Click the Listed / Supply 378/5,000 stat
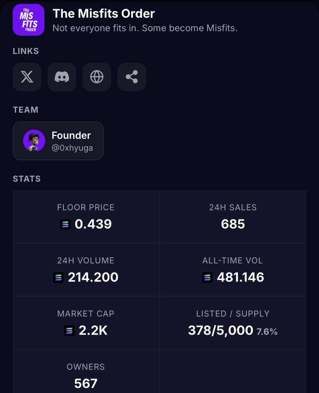This screenshot has height=393, width=319. (x=233, y=323)
